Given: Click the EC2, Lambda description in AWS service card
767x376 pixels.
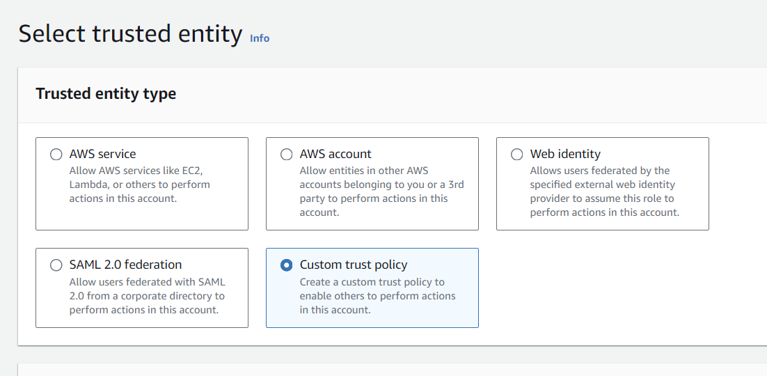Looking at the screenshot, I should (140, 185).
